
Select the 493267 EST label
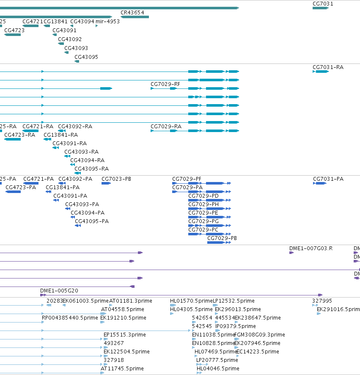114,343
